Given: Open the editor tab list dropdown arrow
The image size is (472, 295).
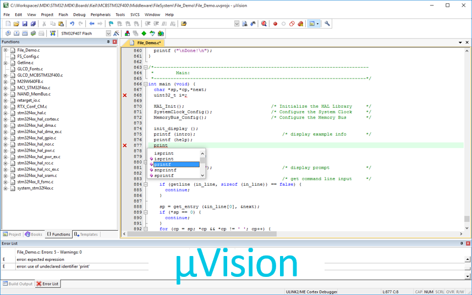Looking at the screenshot, I should 460,43.
